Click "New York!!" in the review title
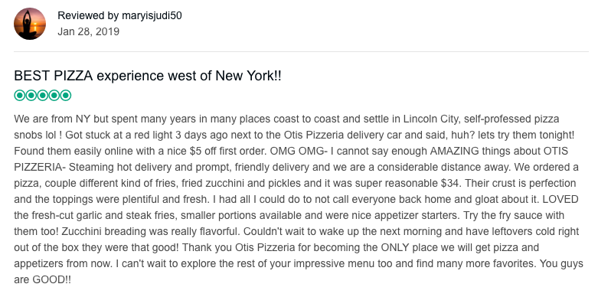The height and width of the screenshot is (297, 598). point(248,76)
